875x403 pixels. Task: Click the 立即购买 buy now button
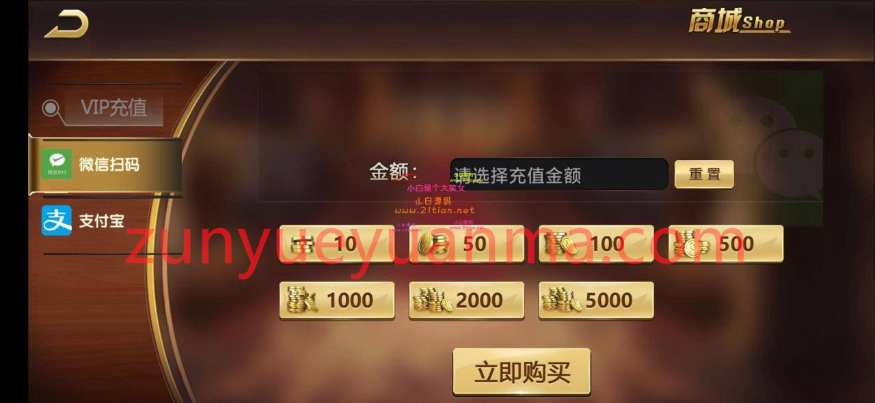(x=522, y=372)
